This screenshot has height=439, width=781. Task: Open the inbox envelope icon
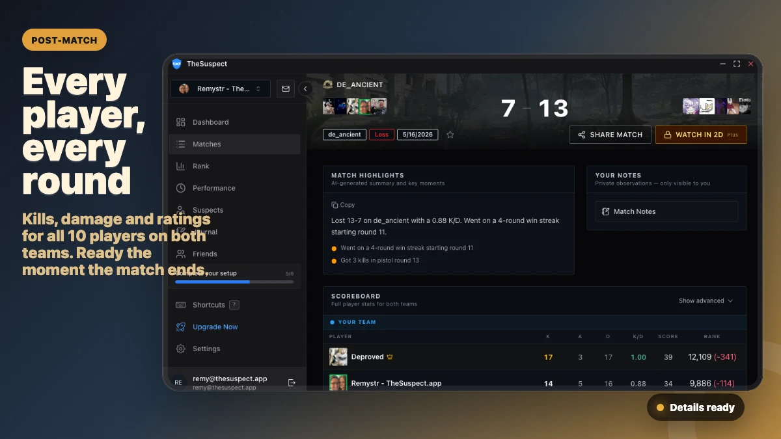click(x=285, y=88)
